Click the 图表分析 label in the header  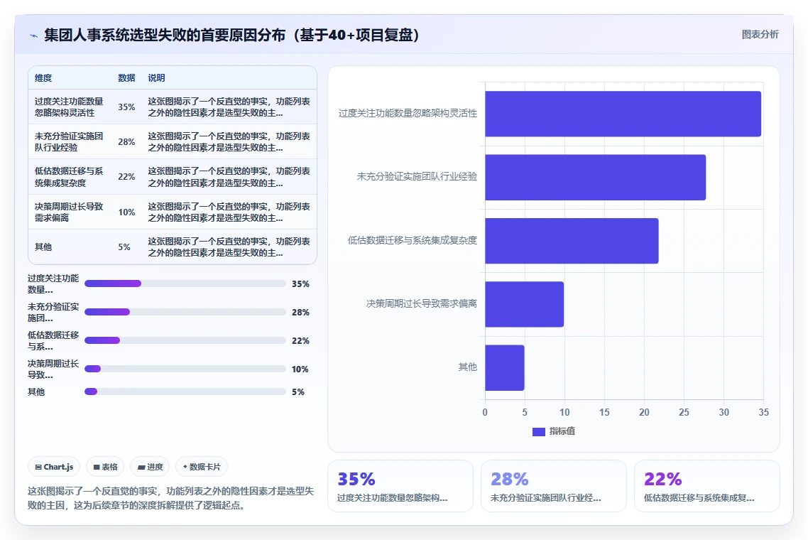tap(760, 35)
